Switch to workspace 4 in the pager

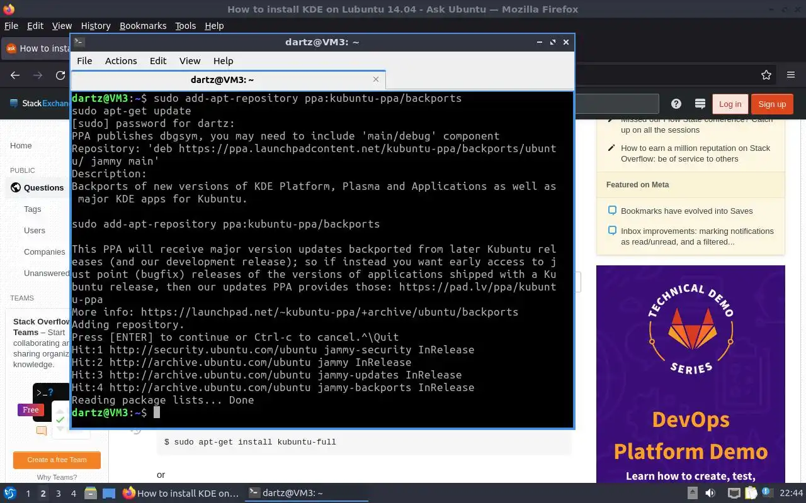point(73,494)
